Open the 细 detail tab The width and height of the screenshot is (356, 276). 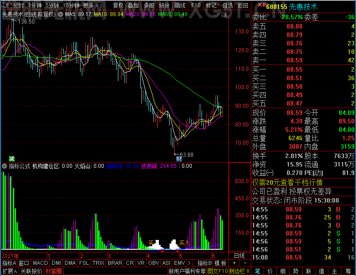(x=283, y=271)
